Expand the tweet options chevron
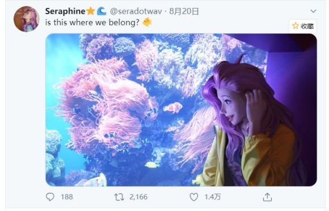 [313, 11]
